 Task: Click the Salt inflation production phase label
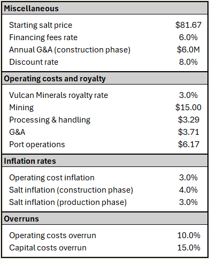[x=68, y=202]
